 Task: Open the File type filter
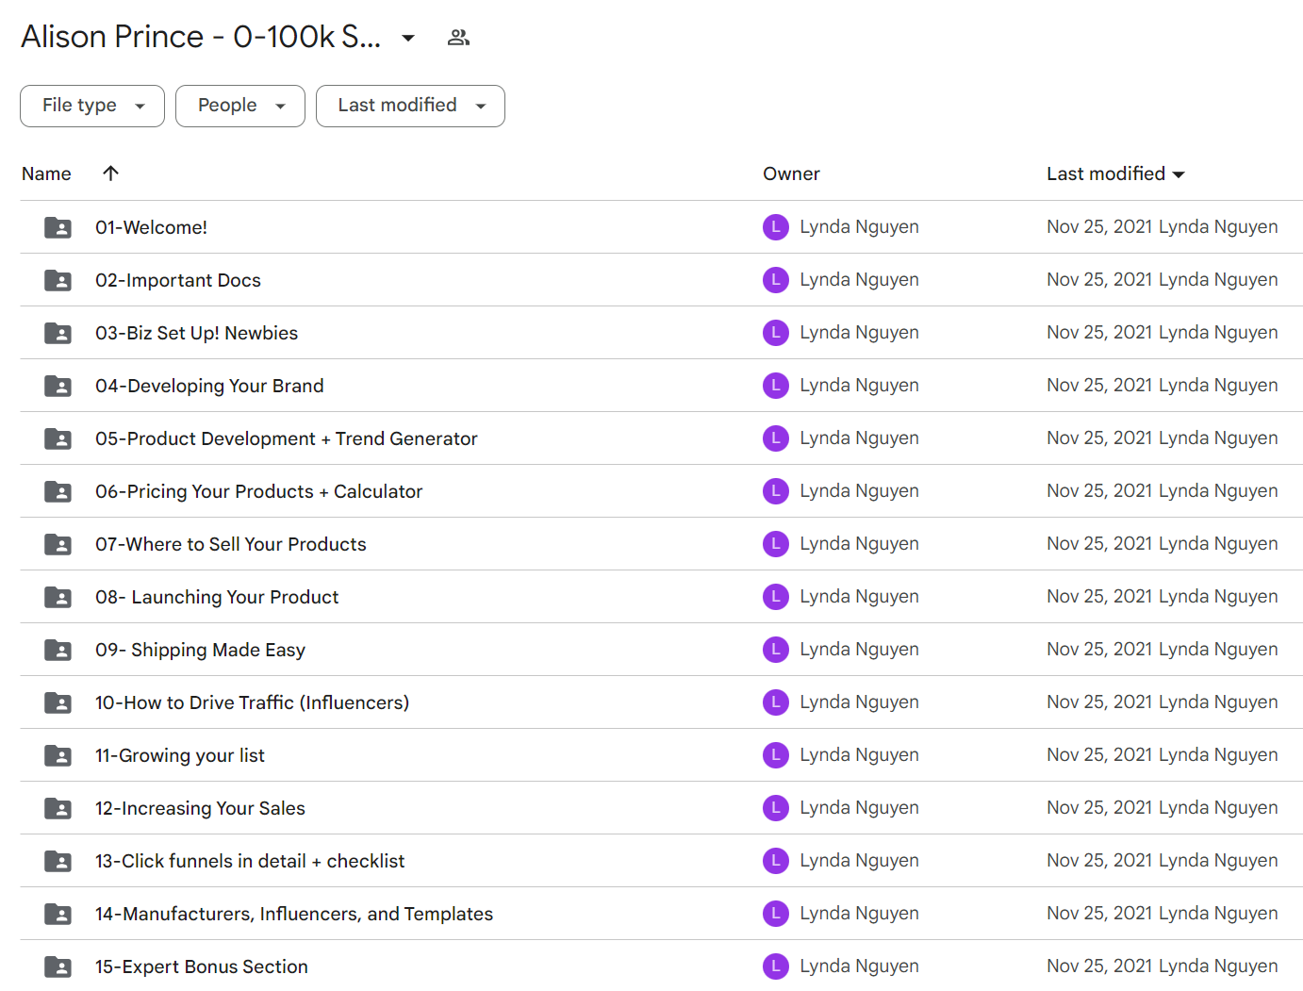[x=92, y=106]
